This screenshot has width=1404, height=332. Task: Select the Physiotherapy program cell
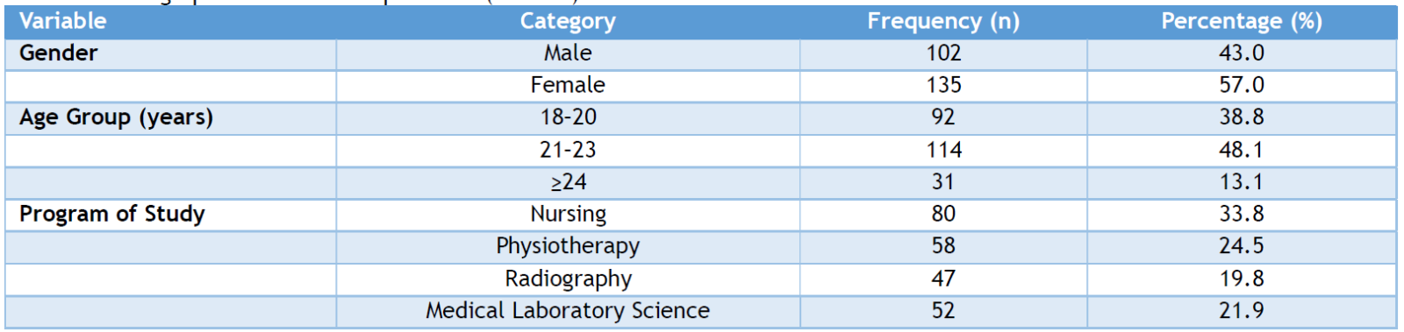pos(568,247)
